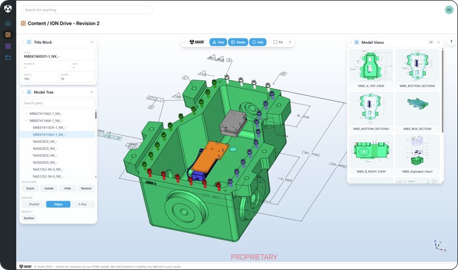Click the Anark logo in the viewer toolbar
The image size is (458, 270).
(x=197, y=42)
